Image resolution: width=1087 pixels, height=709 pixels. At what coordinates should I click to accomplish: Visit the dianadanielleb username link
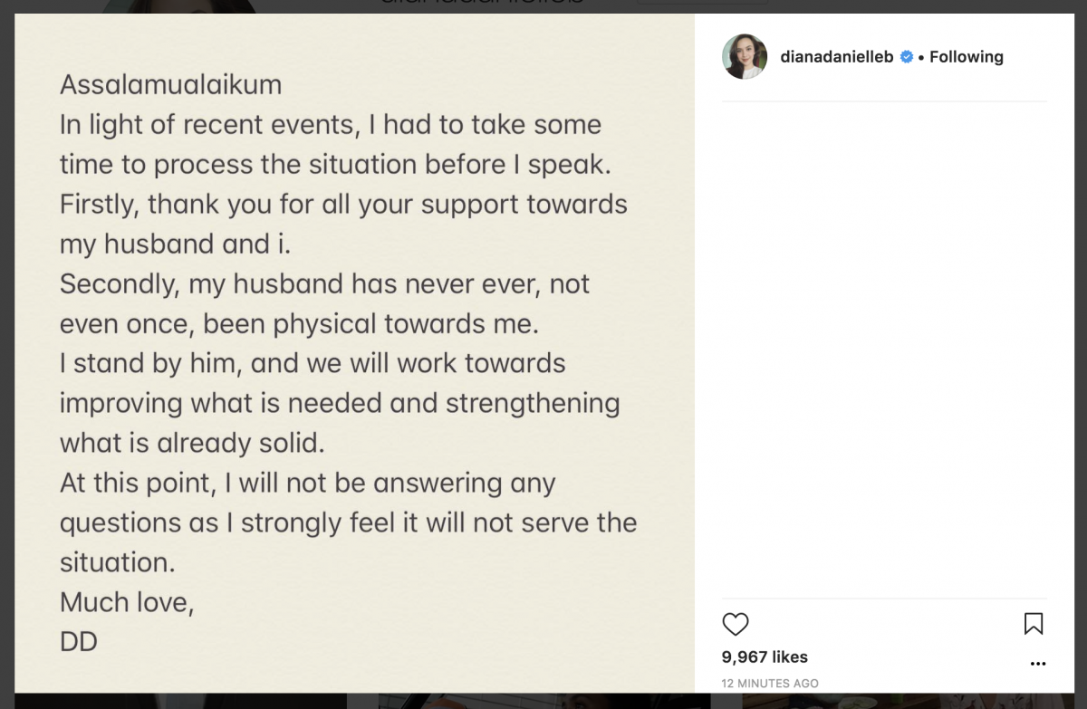837,57
